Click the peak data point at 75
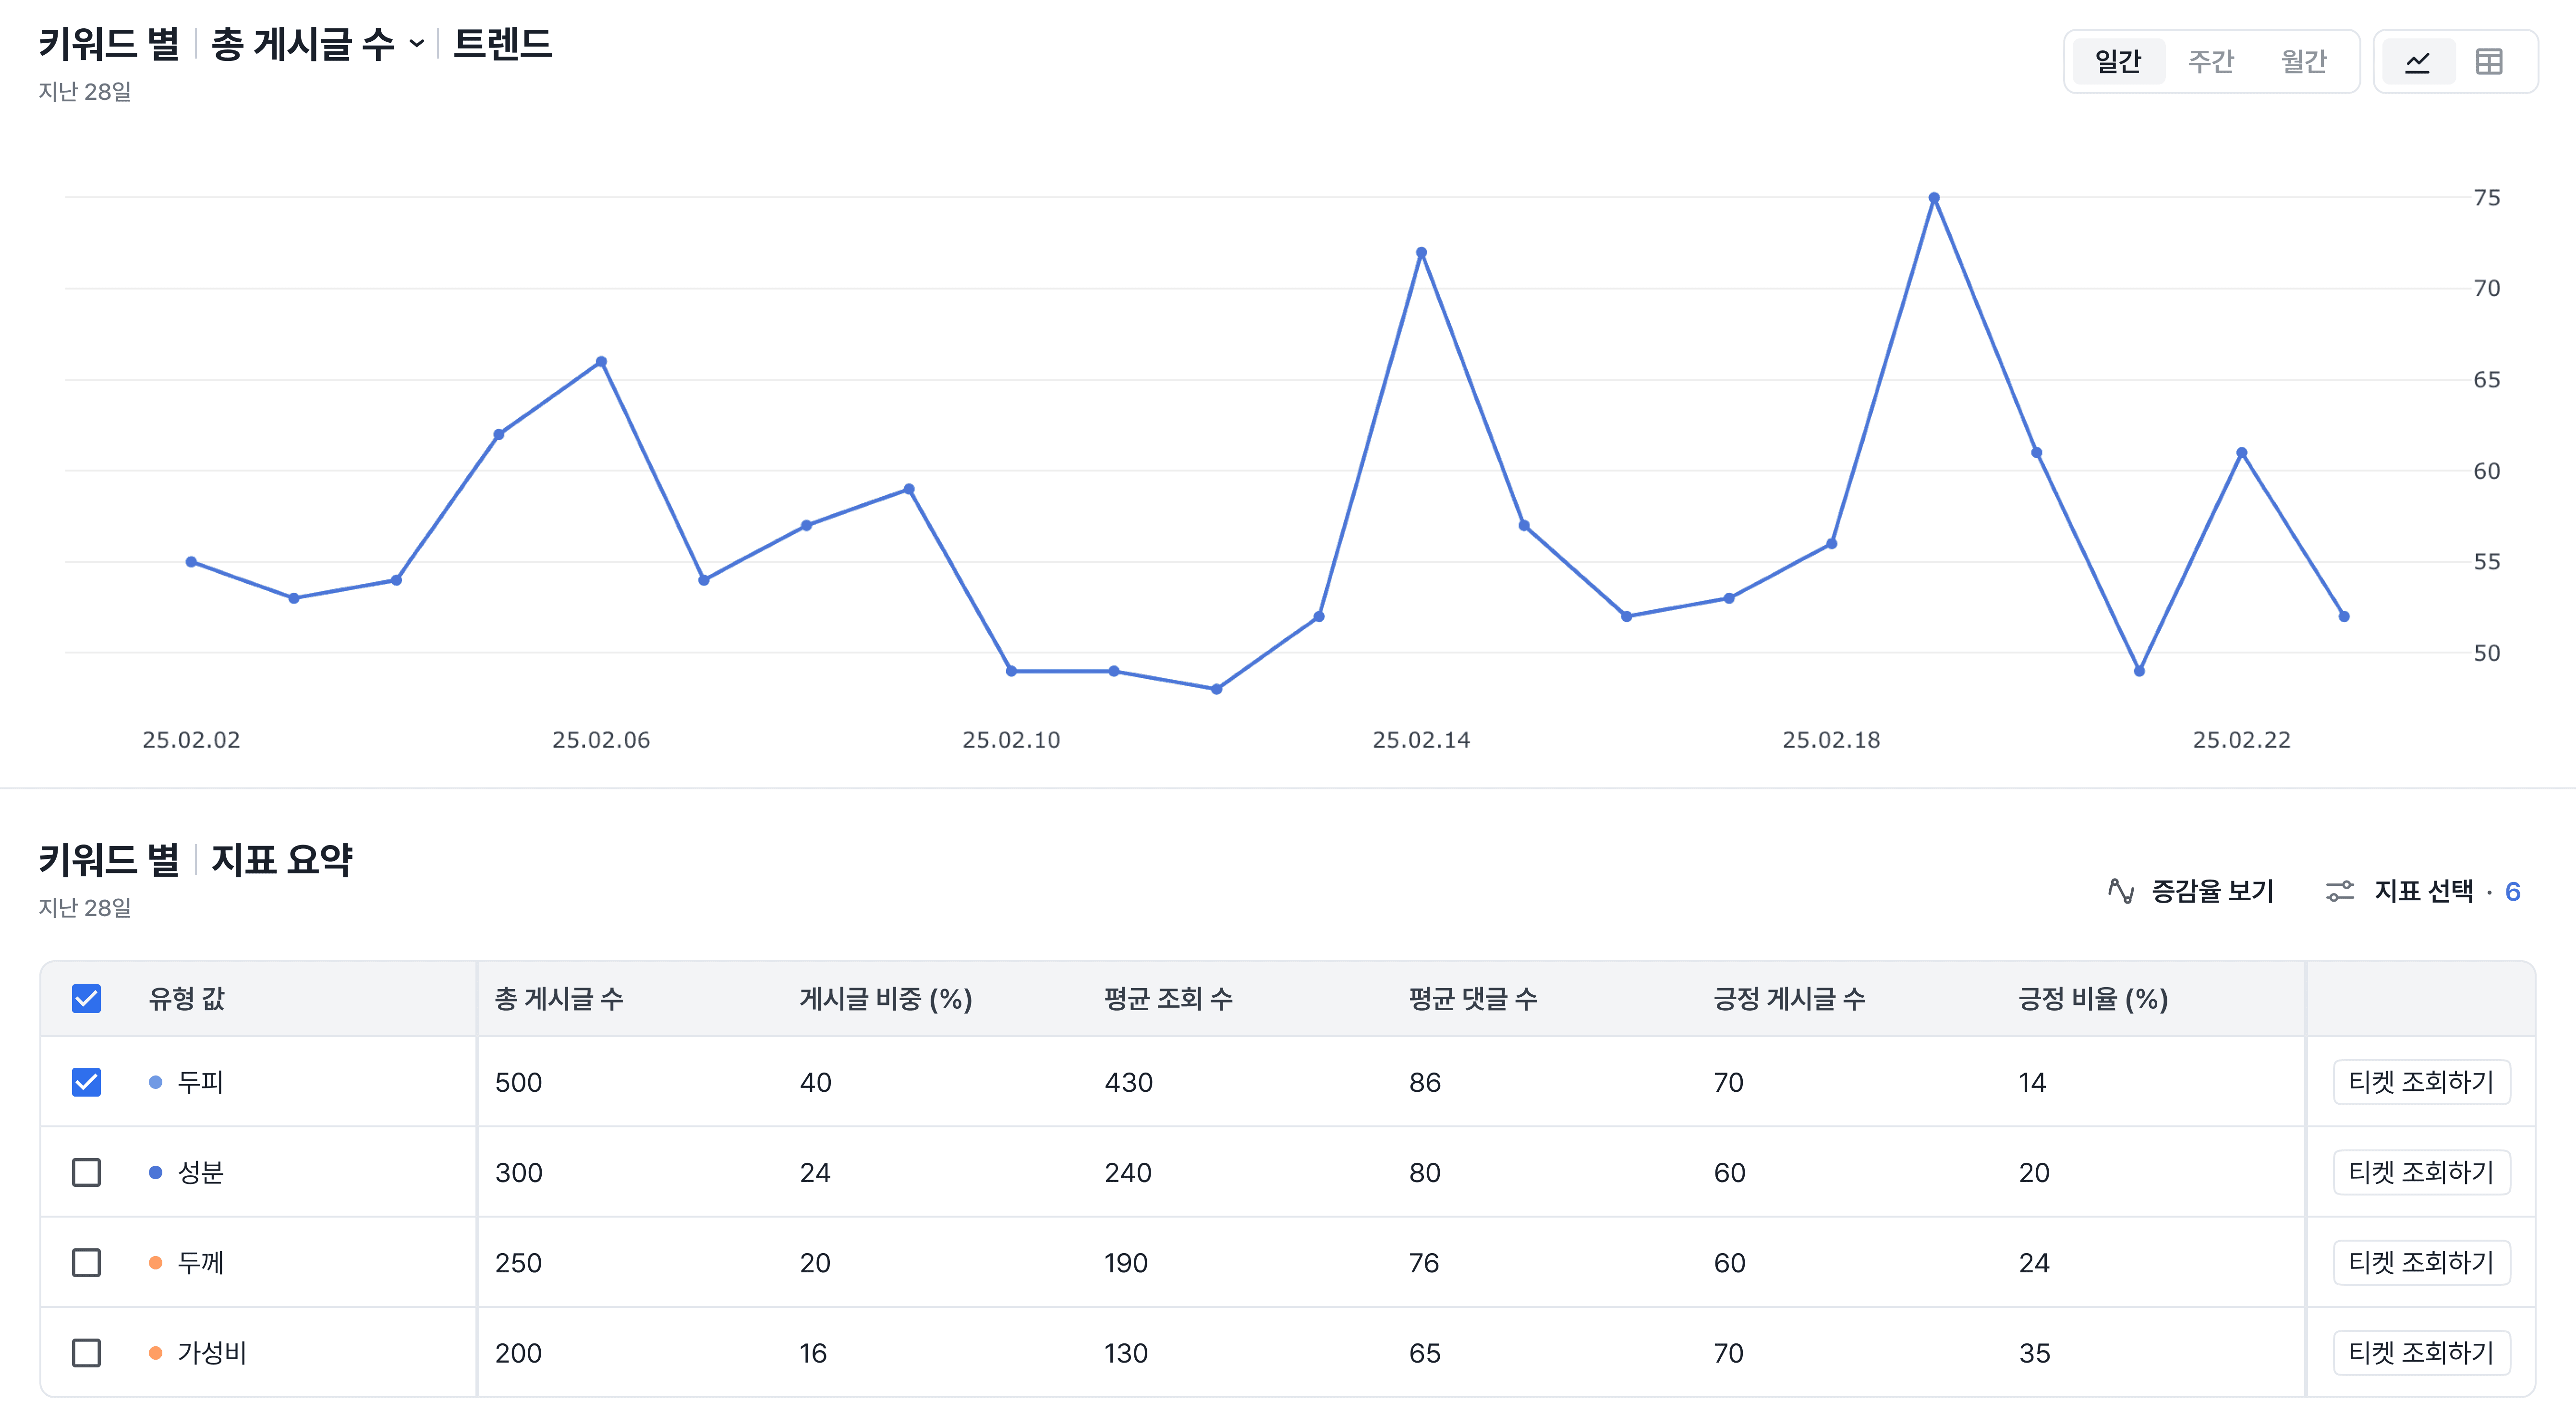The width and height of the screenshot is (2576, 1425). pyautogui.click(x=1934, y=198)
